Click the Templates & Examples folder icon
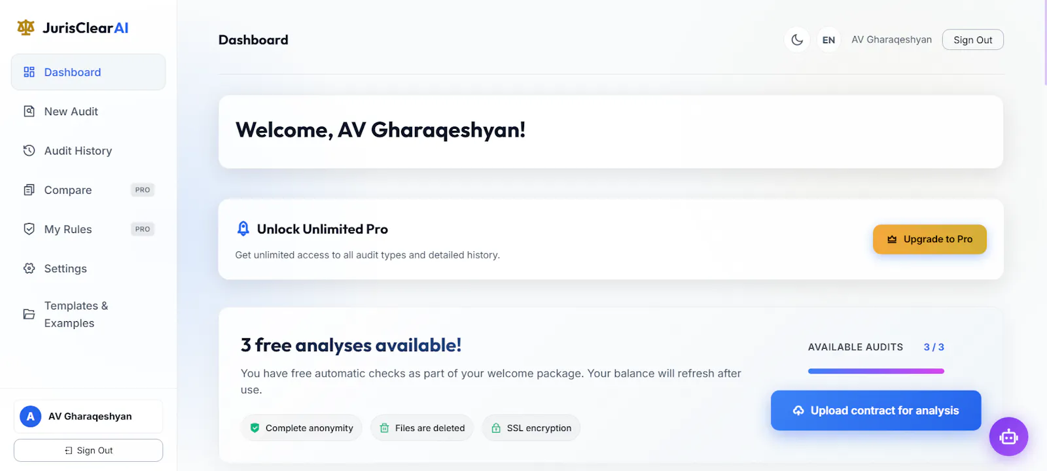The image size is (1047, 471). (29, 314)
